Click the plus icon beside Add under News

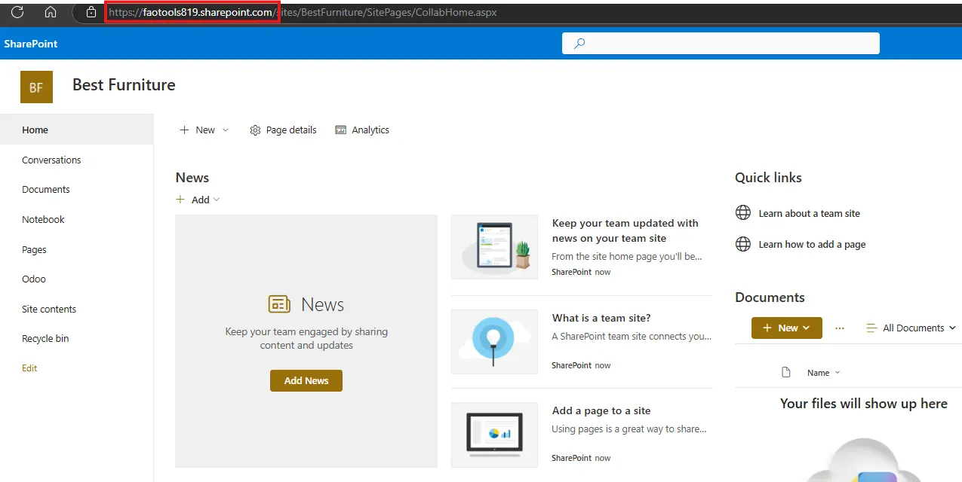(x=180, y=200)
